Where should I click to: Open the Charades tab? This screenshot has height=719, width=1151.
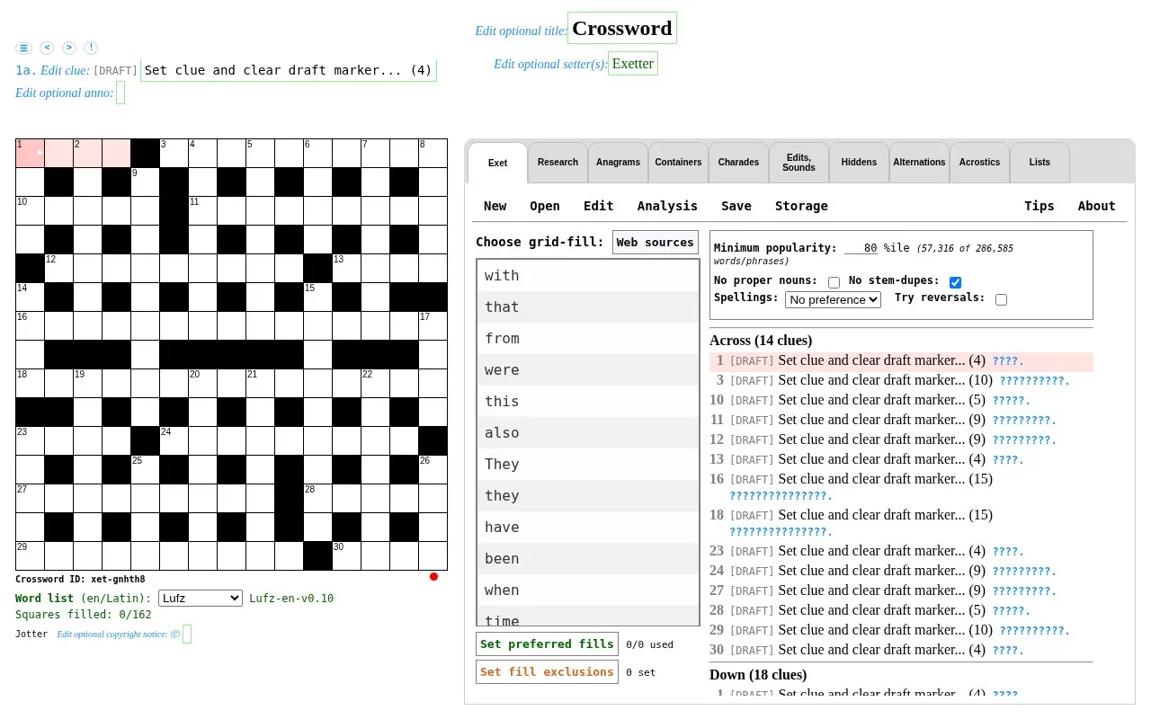pos(738,163)
